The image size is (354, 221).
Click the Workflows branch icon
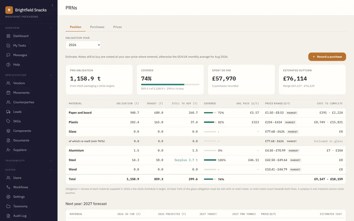8,187
